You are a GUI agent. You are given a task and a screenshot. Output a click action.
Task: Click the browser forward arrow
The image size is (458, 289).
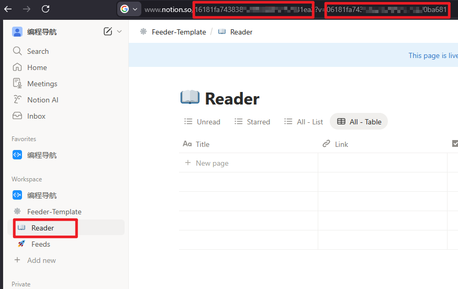[27, 9]
